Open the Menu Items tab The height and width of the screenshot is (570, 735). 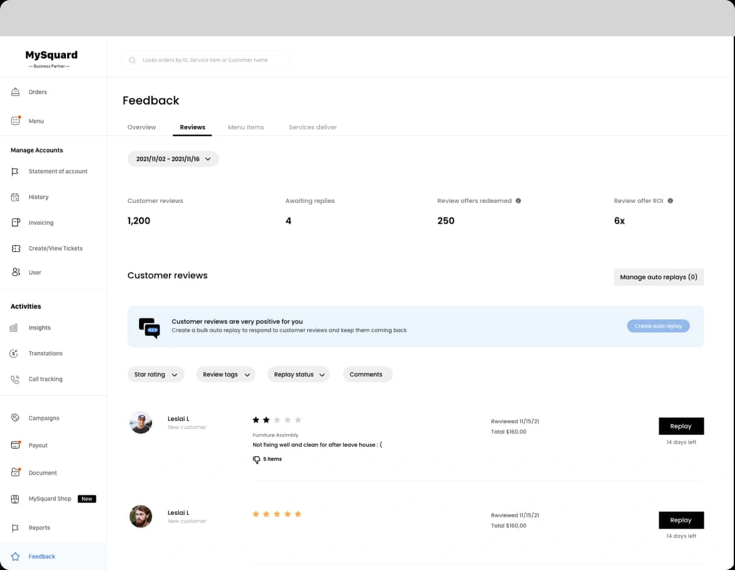245,127
